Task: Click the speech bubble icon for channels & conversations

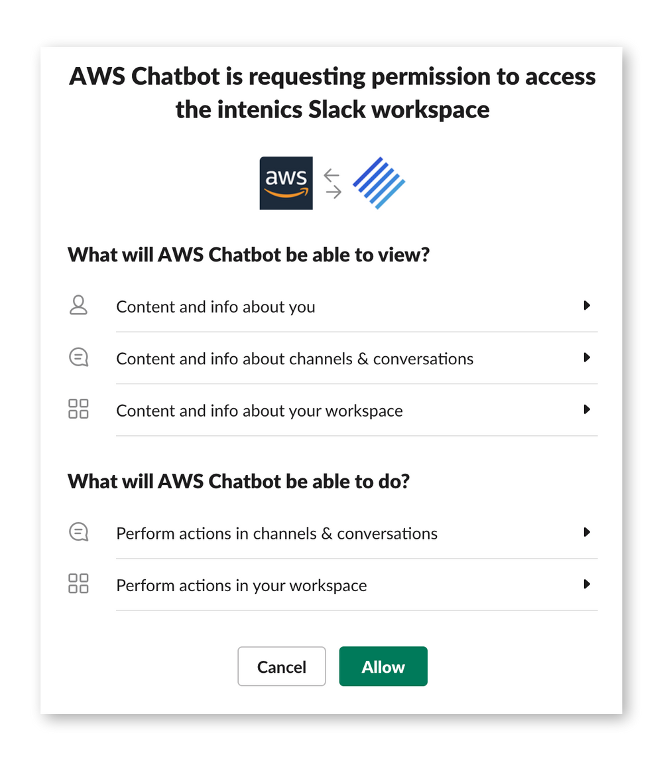Action: [x=78, y=357]
